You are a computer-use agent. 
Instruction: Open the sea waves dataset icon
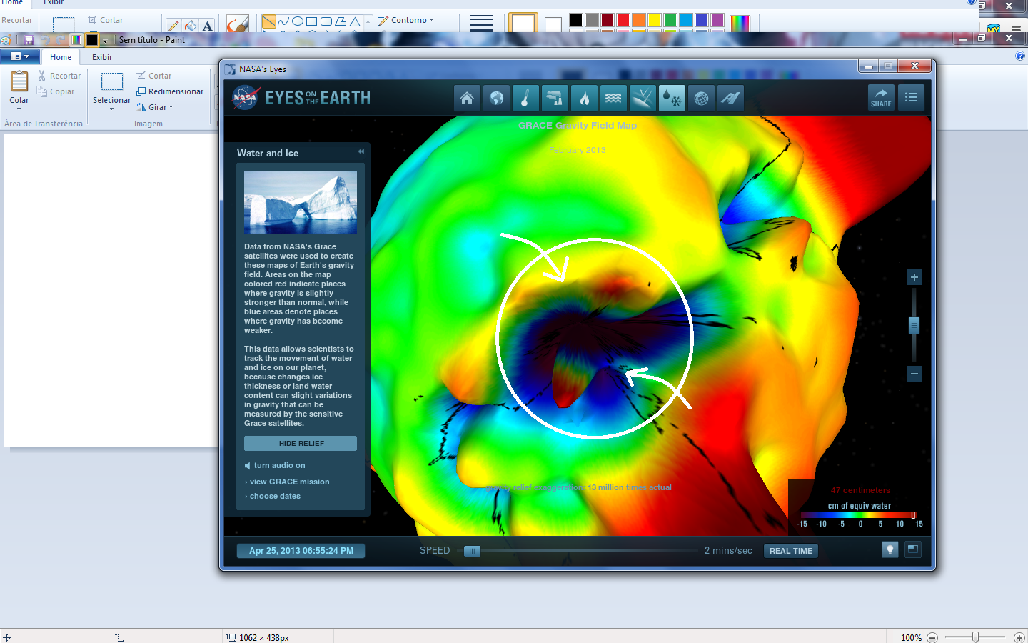(x=613, y=98)
